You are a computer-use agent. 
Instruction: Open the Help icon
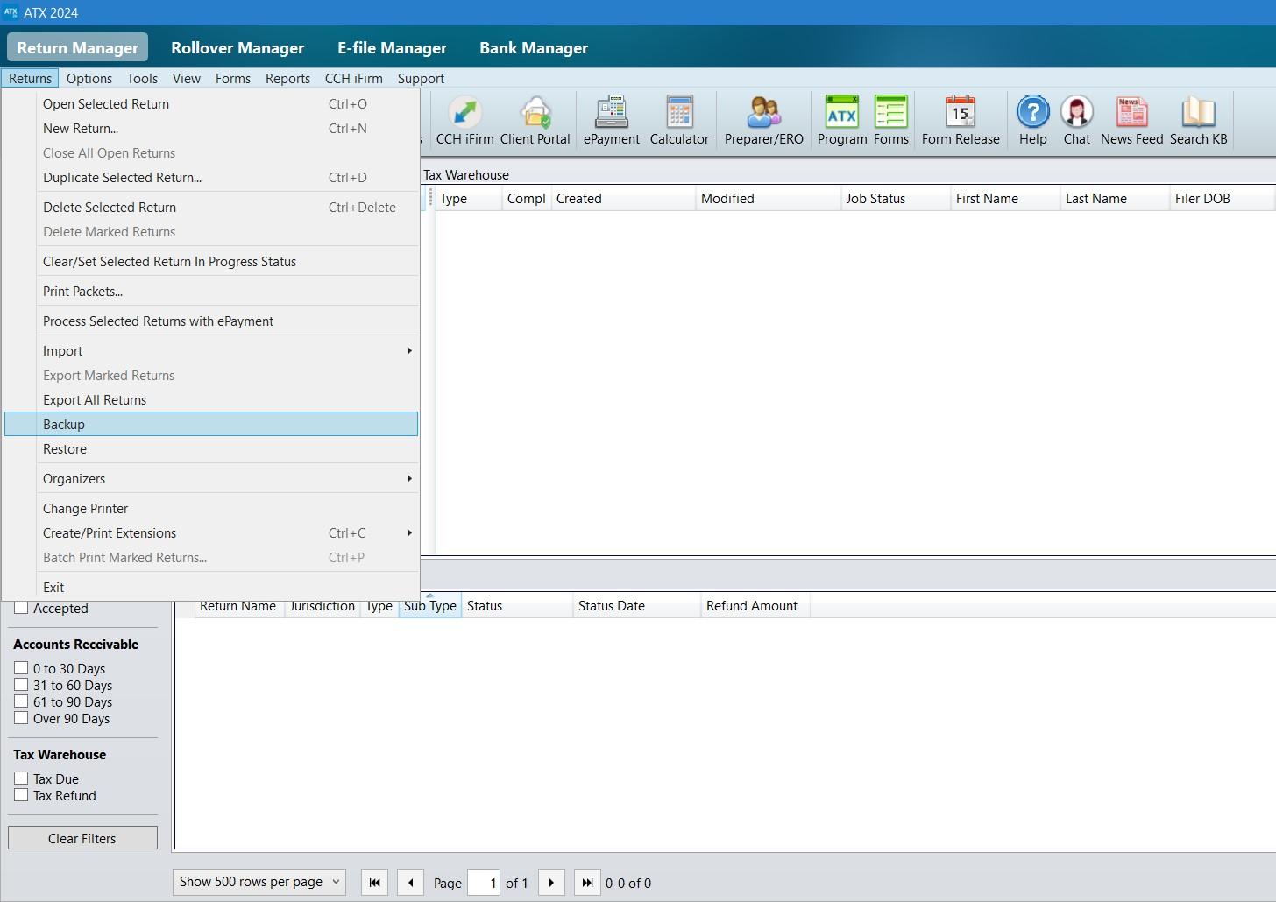tap(1033, 121)
